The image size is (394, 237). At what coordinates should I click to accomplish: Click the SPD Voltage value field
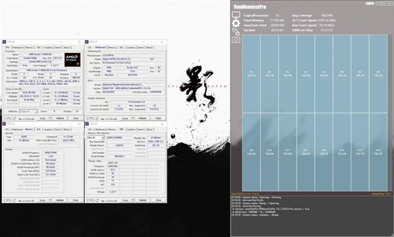coord(113,192)
